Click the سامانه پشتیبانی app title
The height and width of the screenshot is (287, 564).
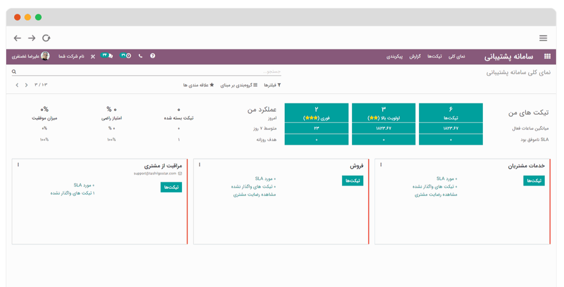[x=509, y=57]
